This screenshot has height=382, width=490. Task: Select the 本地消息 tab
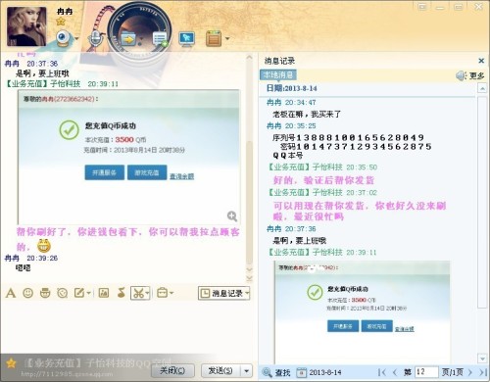(278, 74)
